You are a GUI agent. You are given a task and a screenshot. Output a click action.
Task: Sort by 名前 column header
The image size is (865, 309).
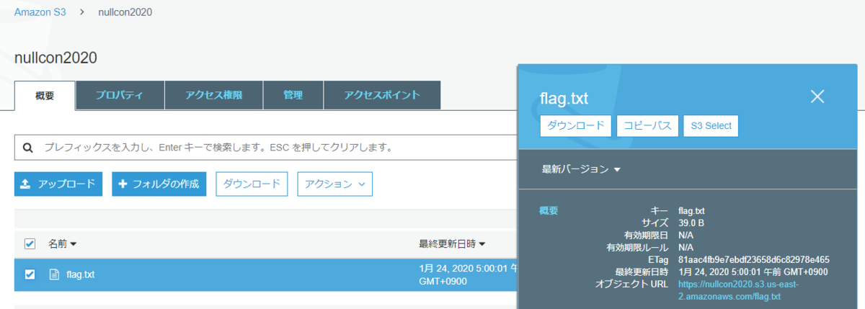tap(62, 243)
